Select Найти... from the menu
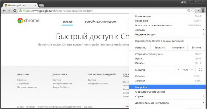This screenshot has width=207, height=109. tap(167, 59)
